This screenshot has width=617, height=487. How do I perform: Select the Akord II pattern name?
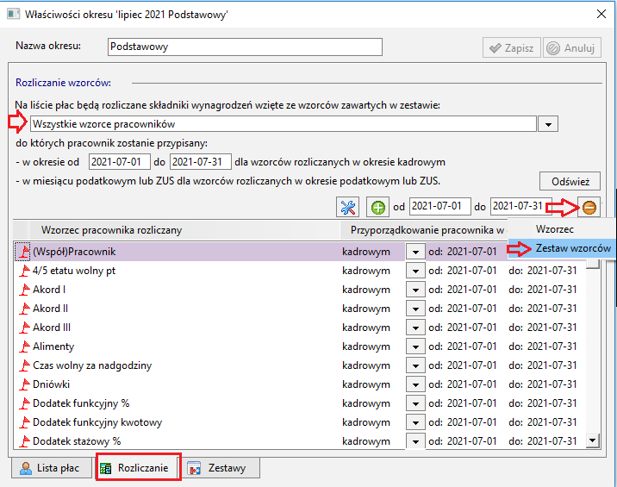point(50,309)
